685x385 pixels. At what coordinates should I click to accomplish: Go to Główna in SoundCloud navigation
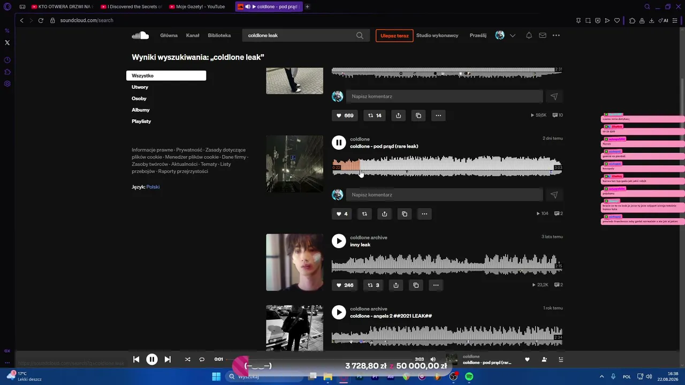[169, 35]
